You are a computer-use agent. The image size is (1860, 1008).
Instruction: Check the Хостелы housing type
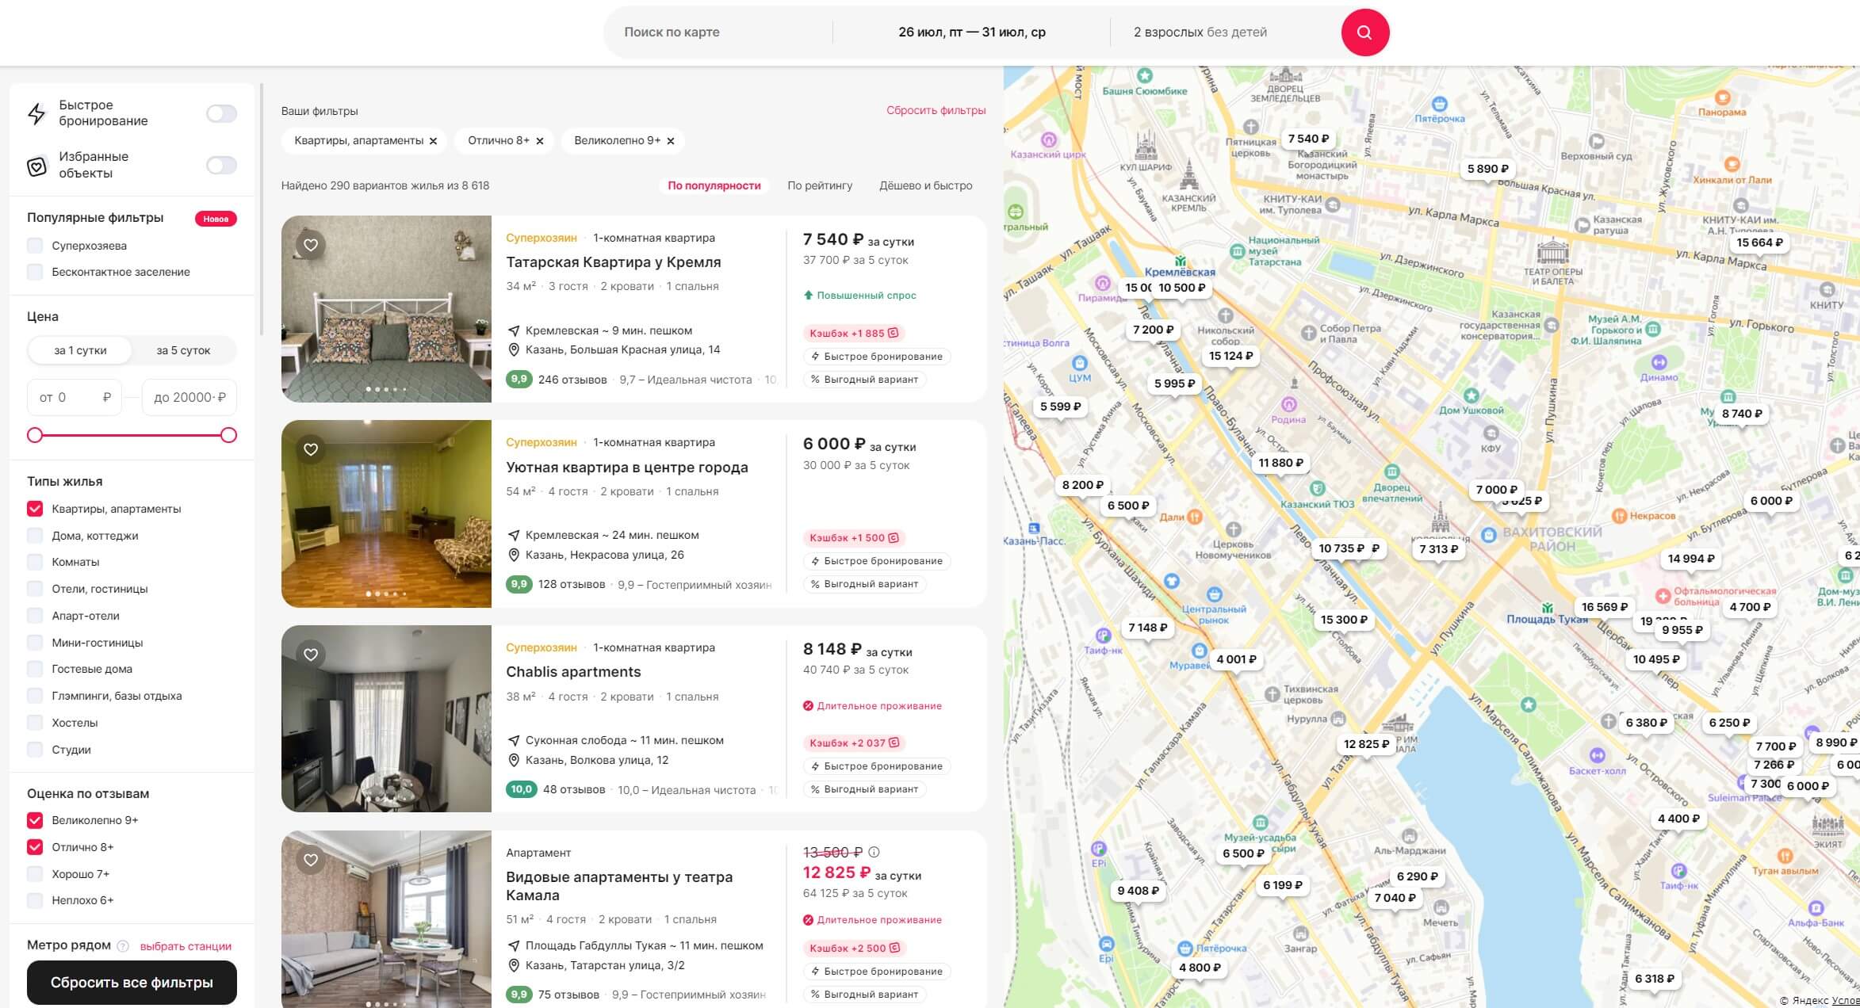pos(35,723)
